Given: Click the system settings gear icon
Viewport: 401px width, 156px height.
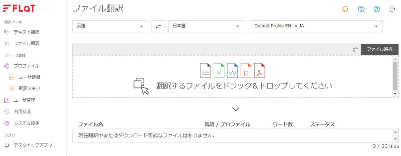Looking at the screenshot, I should tap(7, 124).
